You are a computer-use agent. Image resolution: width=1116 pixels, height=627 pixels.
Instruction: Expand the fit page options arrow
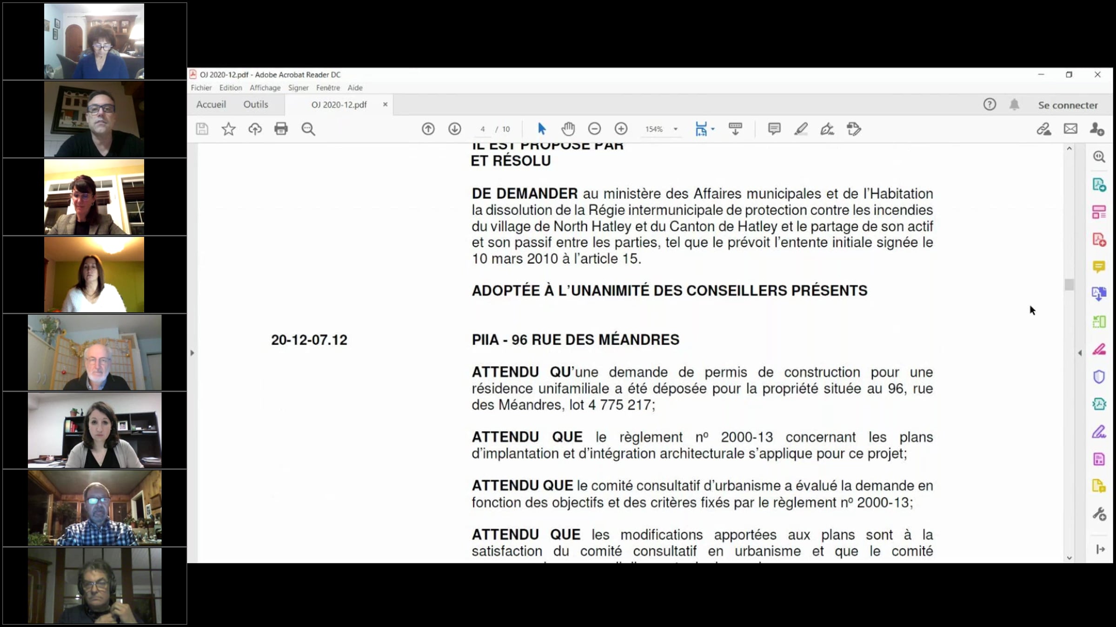[x=713, y=129]
